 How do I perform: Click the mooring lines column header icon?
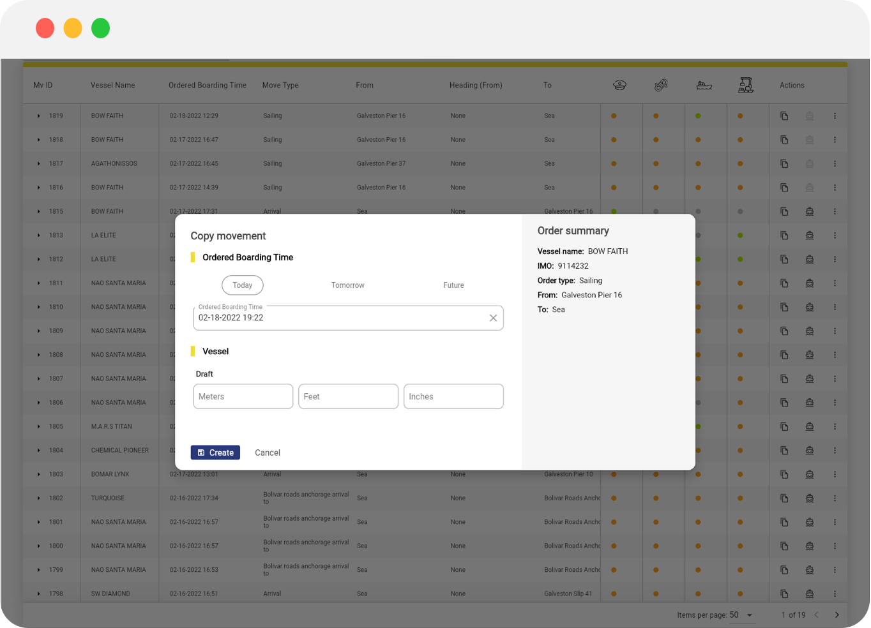pos(661,84)
